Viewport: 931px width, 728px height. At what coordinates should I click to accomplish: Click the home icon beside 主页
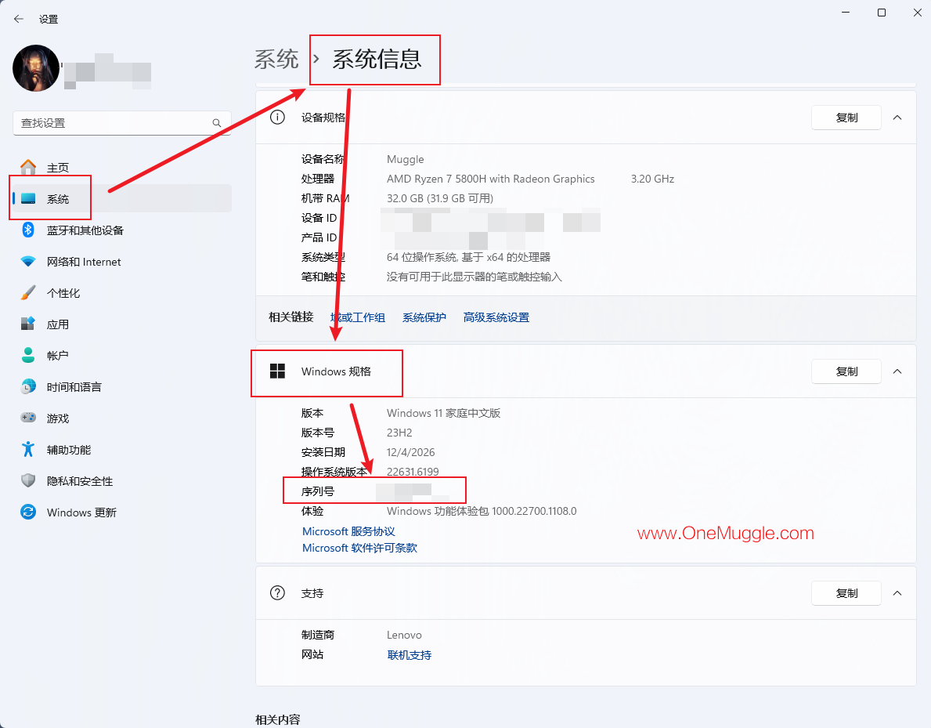[28, 167]
